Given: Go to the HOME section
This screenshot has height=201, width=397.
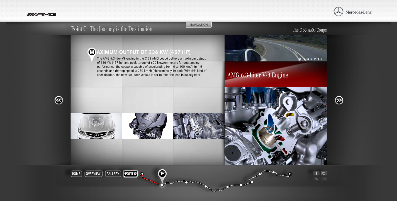Looking at the screenshot, I should tap(76, 174).
